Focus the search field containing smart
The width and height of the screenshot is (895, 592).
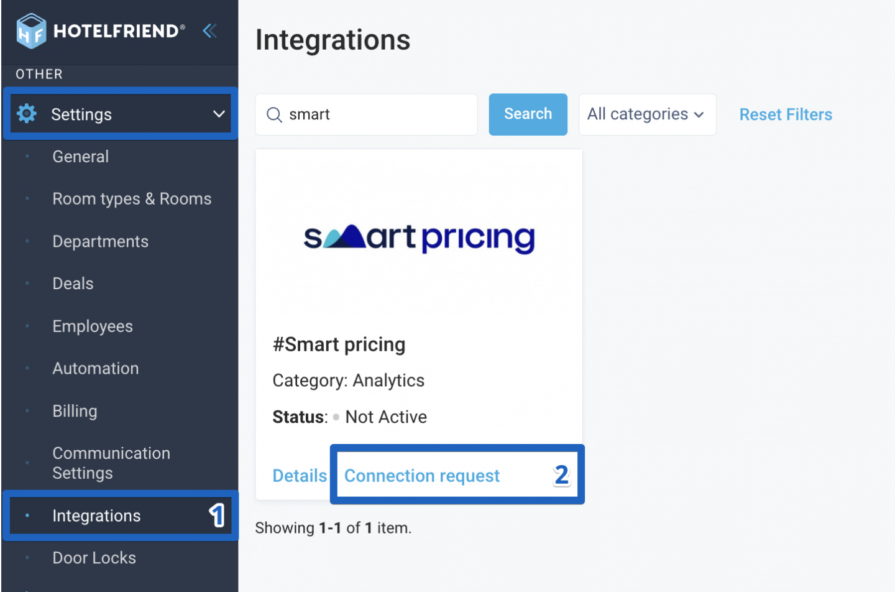pyautogui.click(x=366, y=114)
